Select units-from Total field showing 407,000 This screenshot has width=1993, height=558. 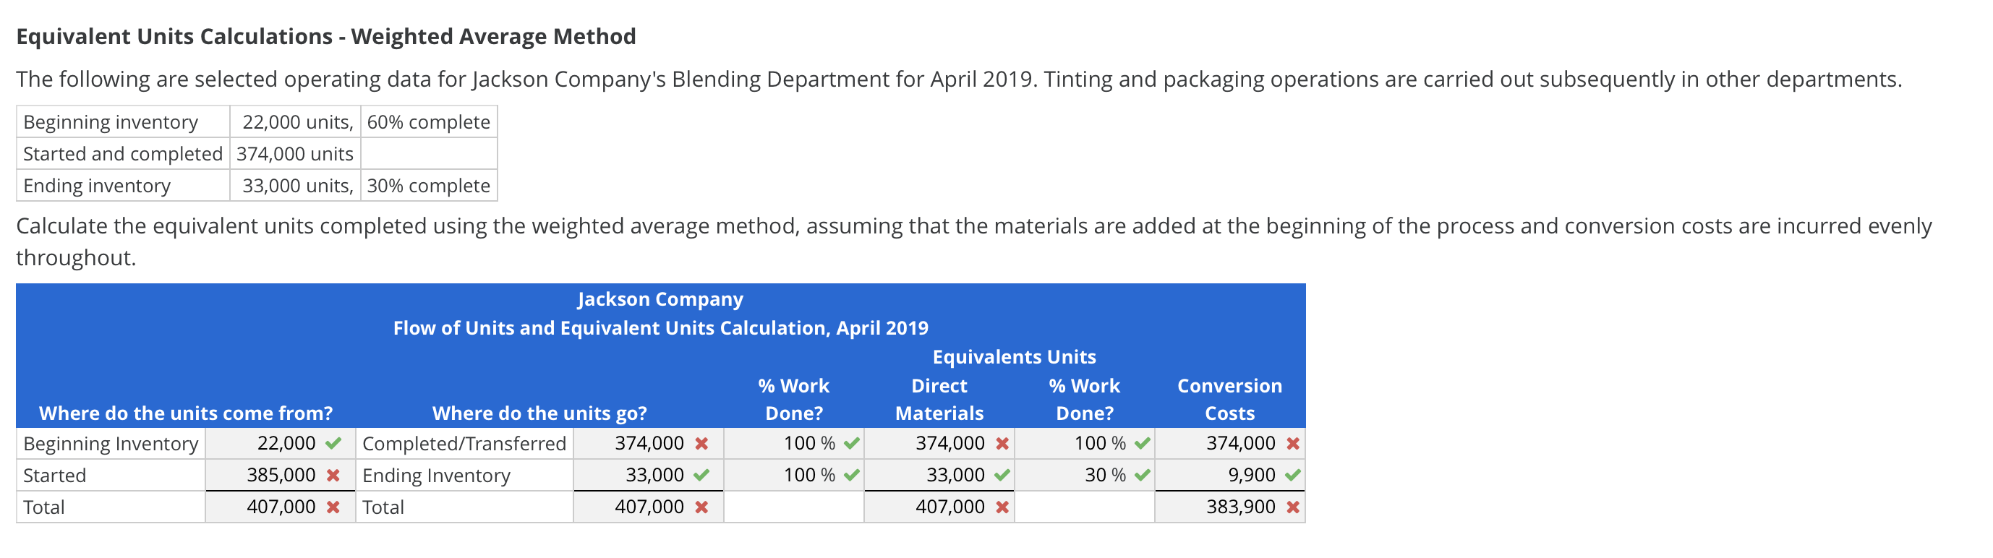pos(280,507)
